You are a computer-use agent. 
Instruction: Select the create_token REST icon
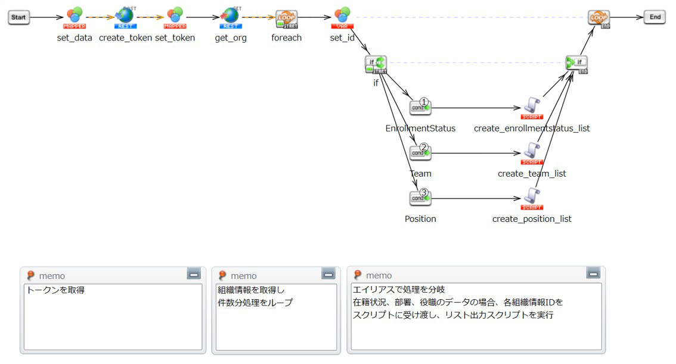(125, 17)
